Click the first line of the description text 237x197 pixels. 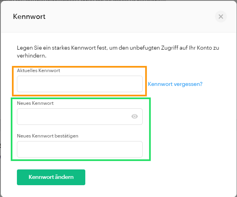coord(118,48)
